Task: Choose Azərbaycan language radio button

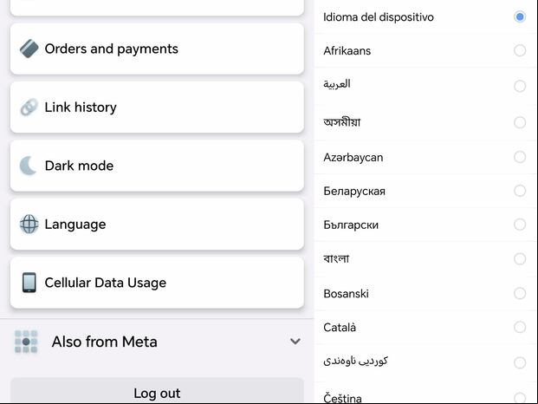Action: click(x=520, y=157)
